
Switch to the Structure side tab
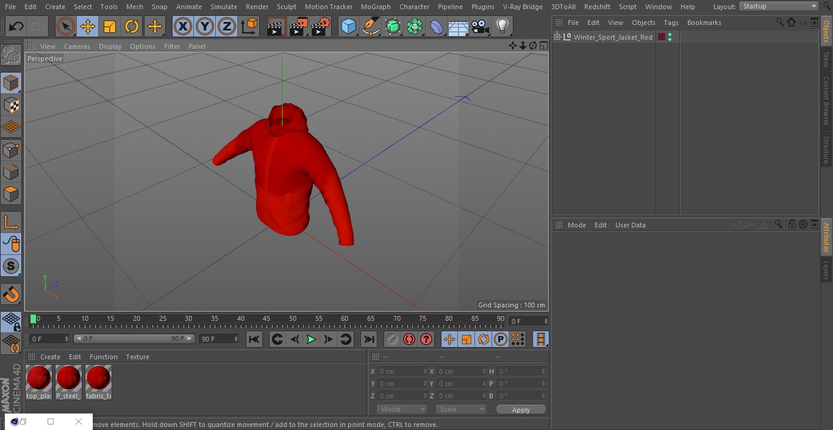[826, 149]
